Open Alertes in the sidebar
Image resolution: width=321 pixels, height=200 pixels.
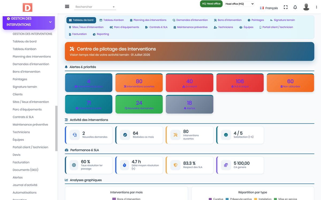pyautogui.click(x=18, y=177)
